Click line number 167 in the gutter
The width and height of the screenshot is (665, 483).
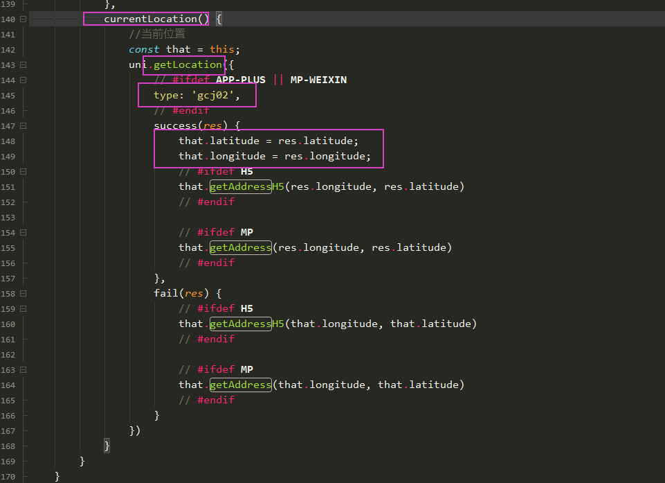point(8,431)
